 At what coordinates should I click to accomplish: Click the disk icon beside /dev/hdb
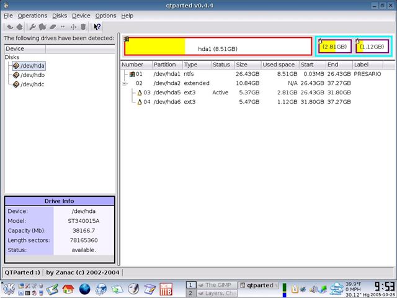click(16, 75)
